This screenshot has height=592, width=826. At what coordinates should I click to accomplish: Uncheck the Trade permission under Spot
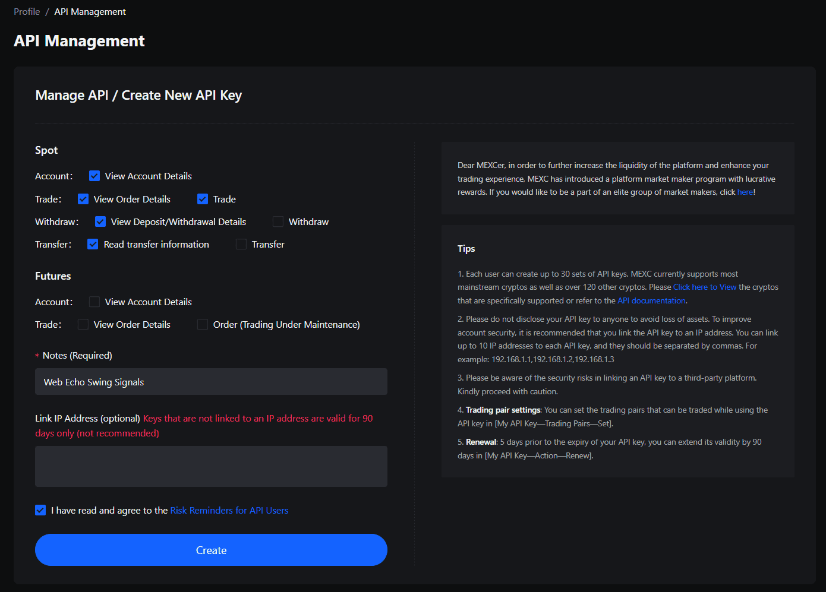click(202, 198)
